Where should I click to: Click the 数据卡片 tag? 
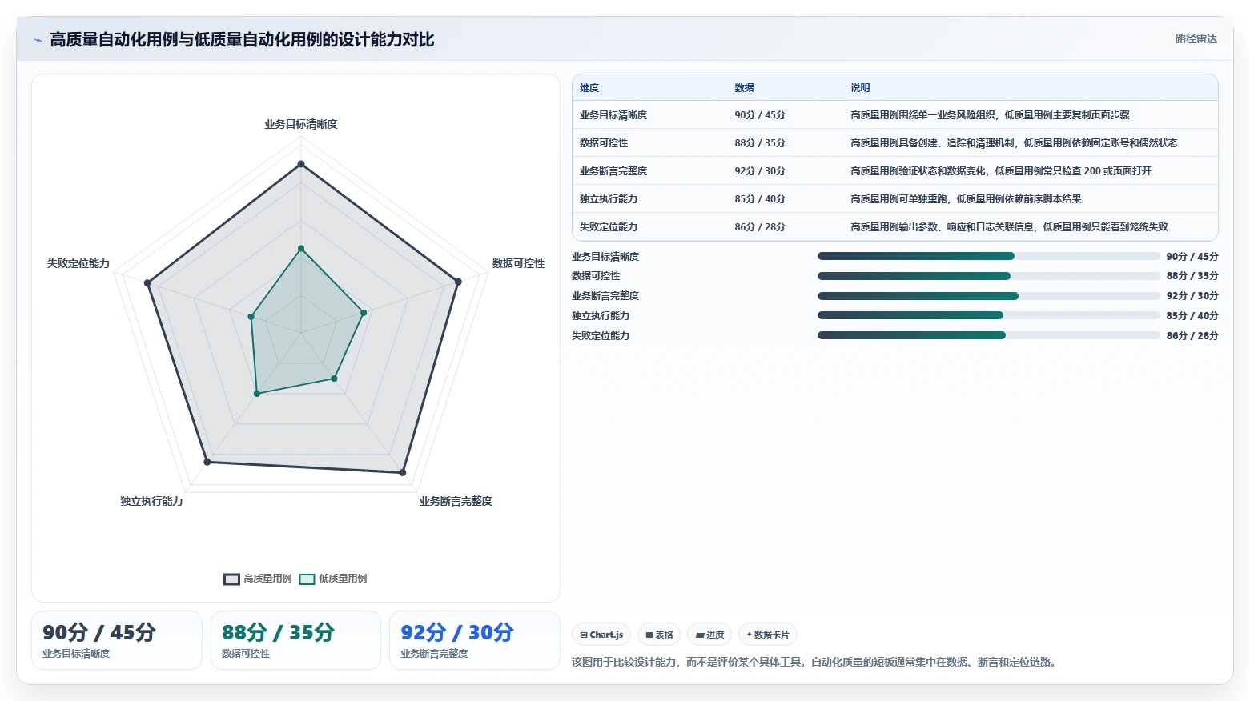(768, 635)
